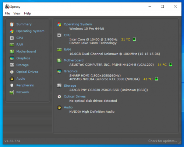Select Graphics label in the sidebar
The image size is (184, 147).
coord(23,58)
